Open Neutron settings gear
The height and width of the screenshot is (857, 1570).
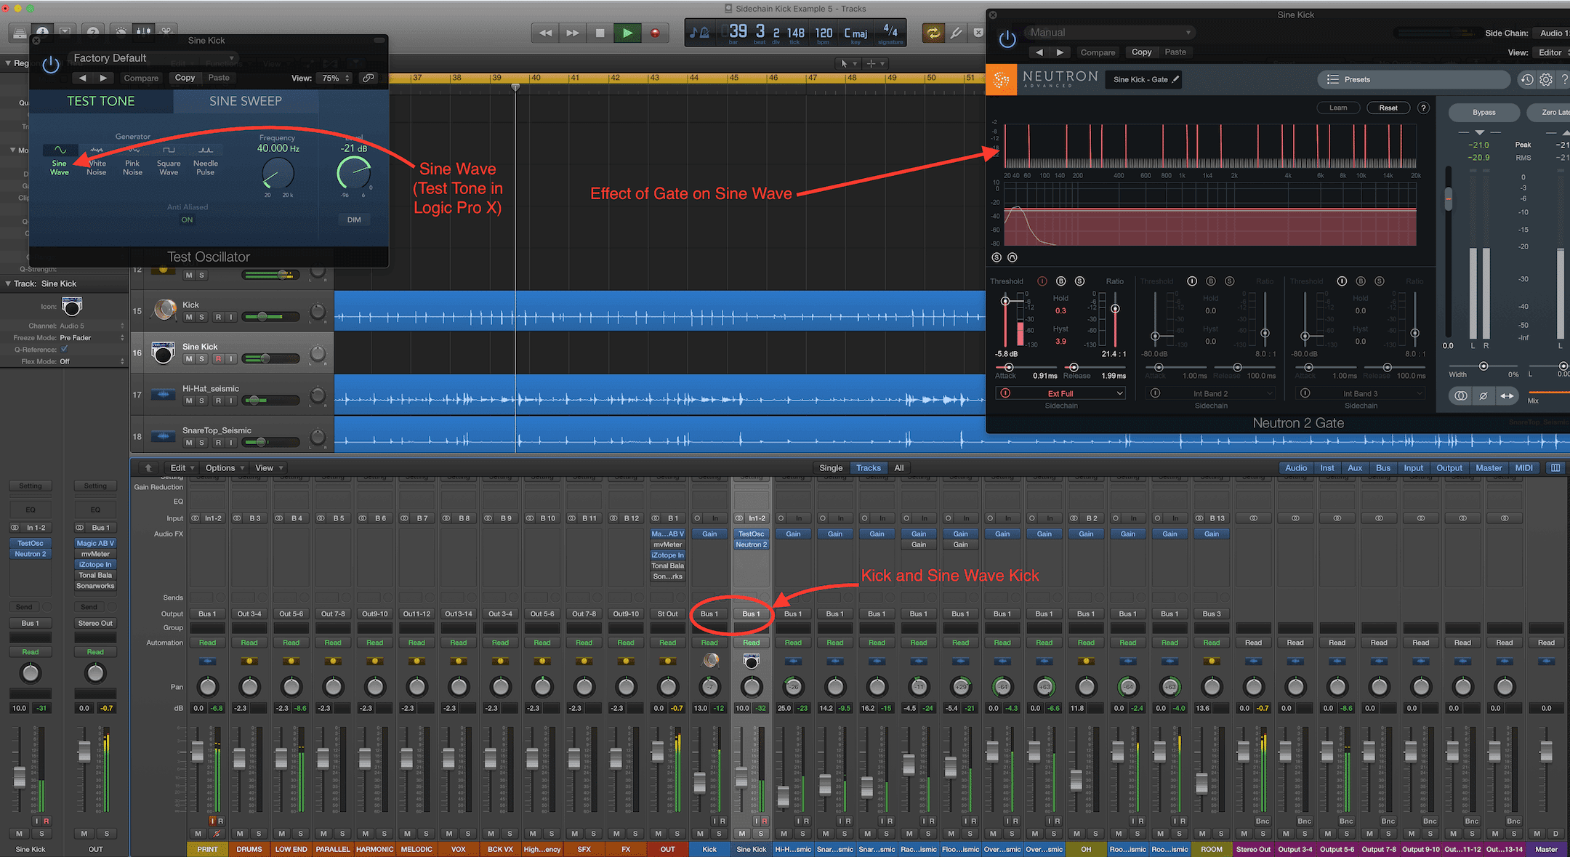pos(1546,79)
